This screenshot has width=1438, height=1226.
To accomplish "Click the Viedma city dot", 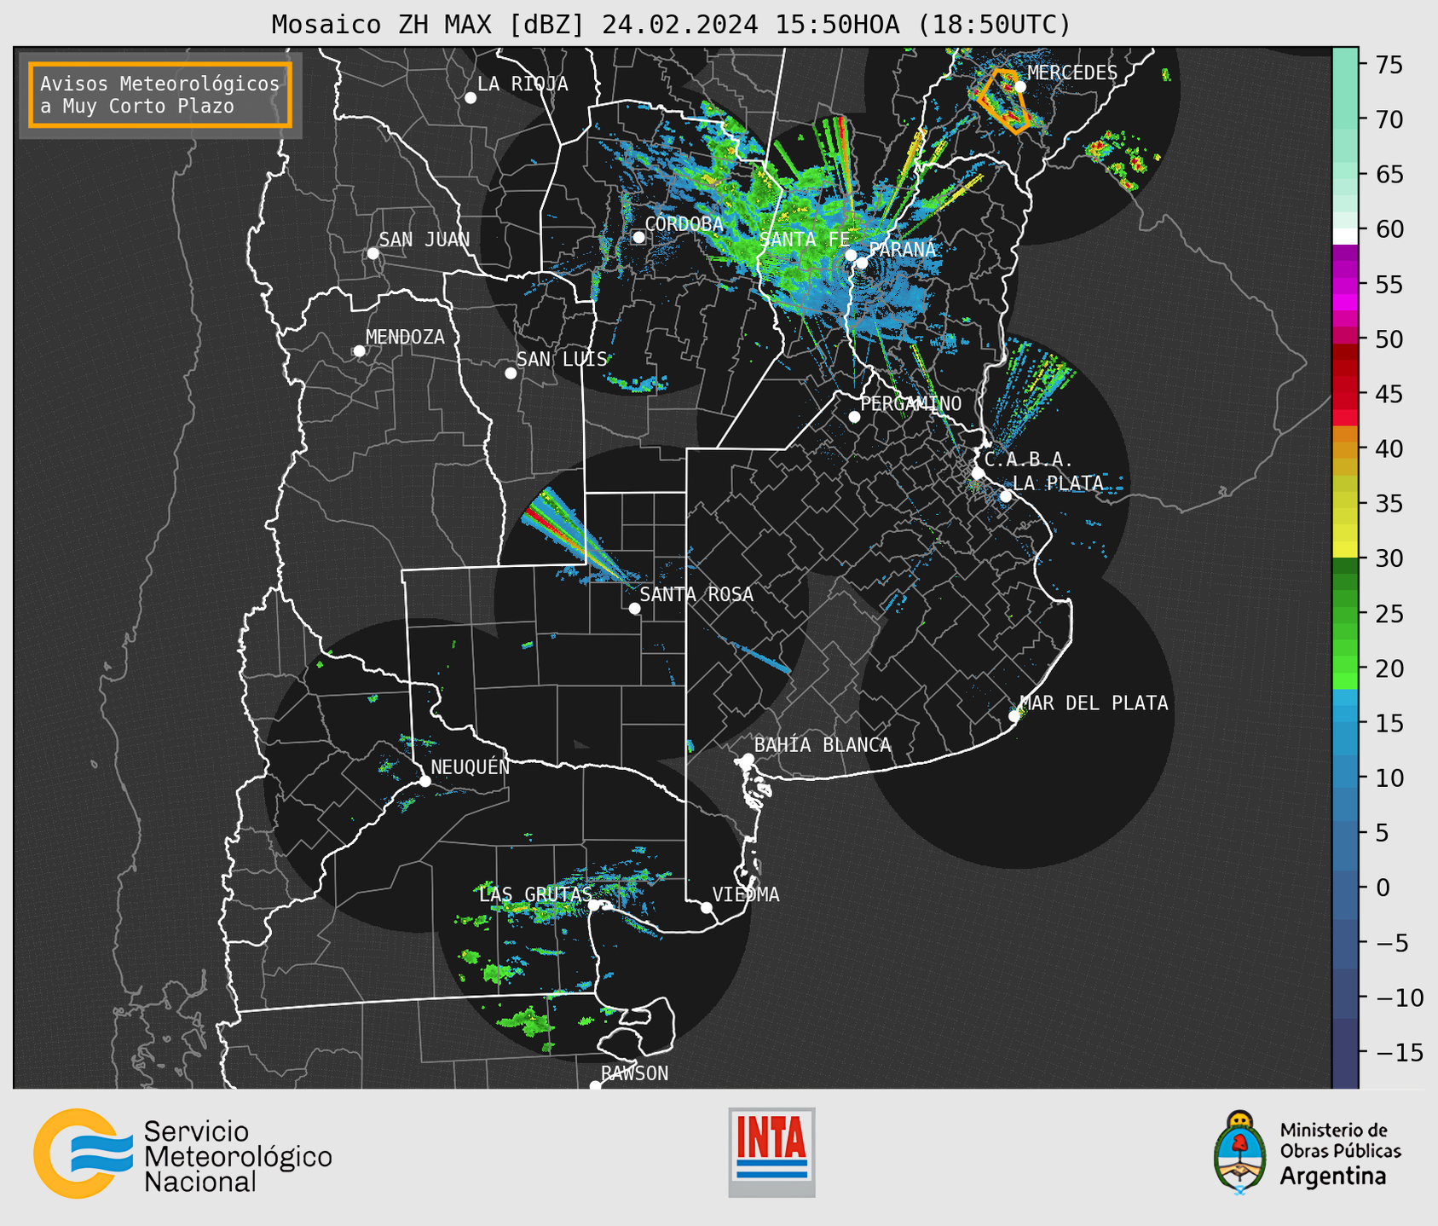I will (x=706, y=907).
